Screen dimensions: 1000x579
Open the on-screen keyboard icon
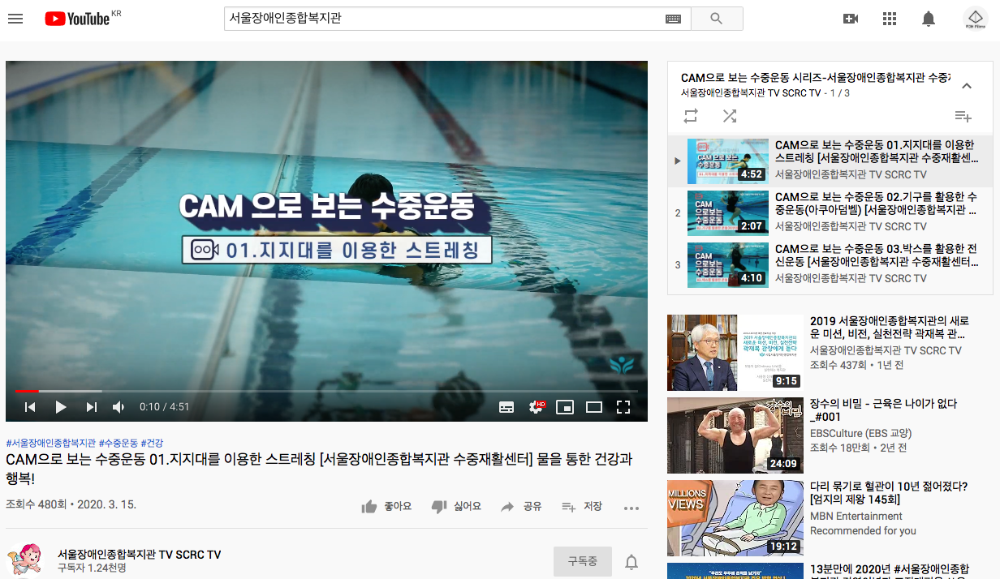coord(673,19)
